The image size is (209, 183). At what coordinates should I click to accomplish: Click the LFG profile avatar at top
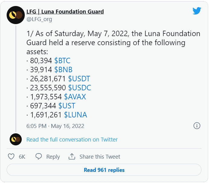pos(16,15)
